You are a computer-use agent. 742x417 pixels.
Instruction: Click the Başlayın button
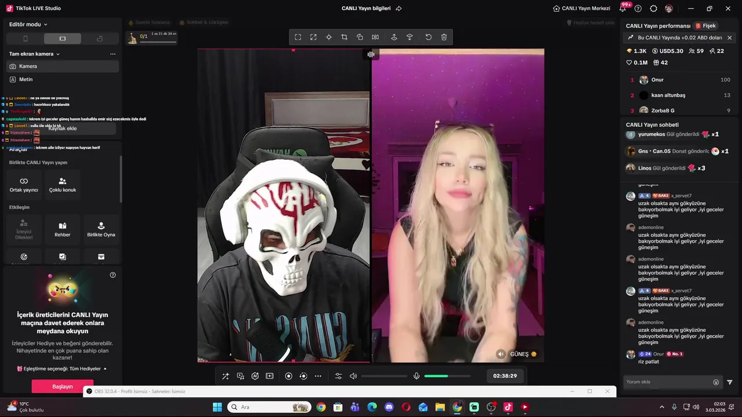63,386
